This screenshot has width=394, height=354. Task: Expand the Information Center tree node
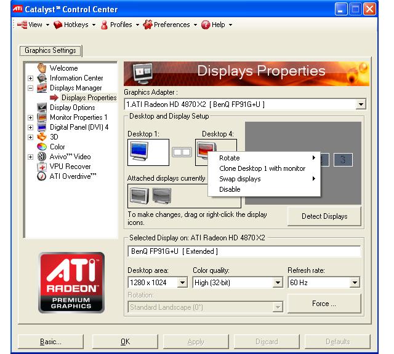30,78
